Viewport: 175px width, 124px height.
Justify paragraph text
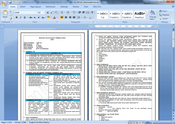[74, 17]
